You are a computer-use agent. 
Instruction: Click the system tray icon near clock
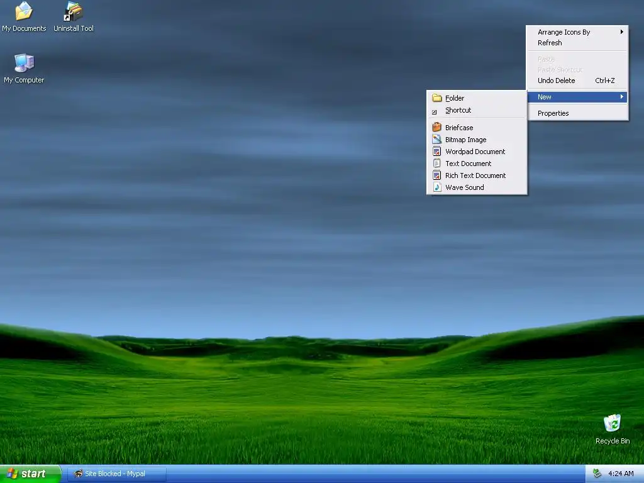[597, 474]
